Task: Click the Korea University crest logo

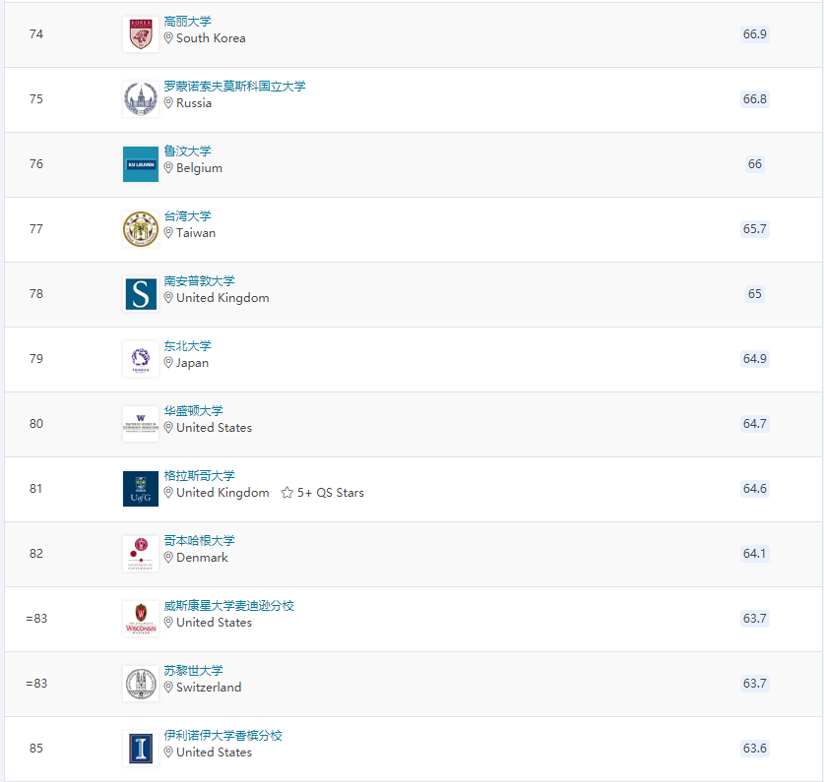Action: 140,34
